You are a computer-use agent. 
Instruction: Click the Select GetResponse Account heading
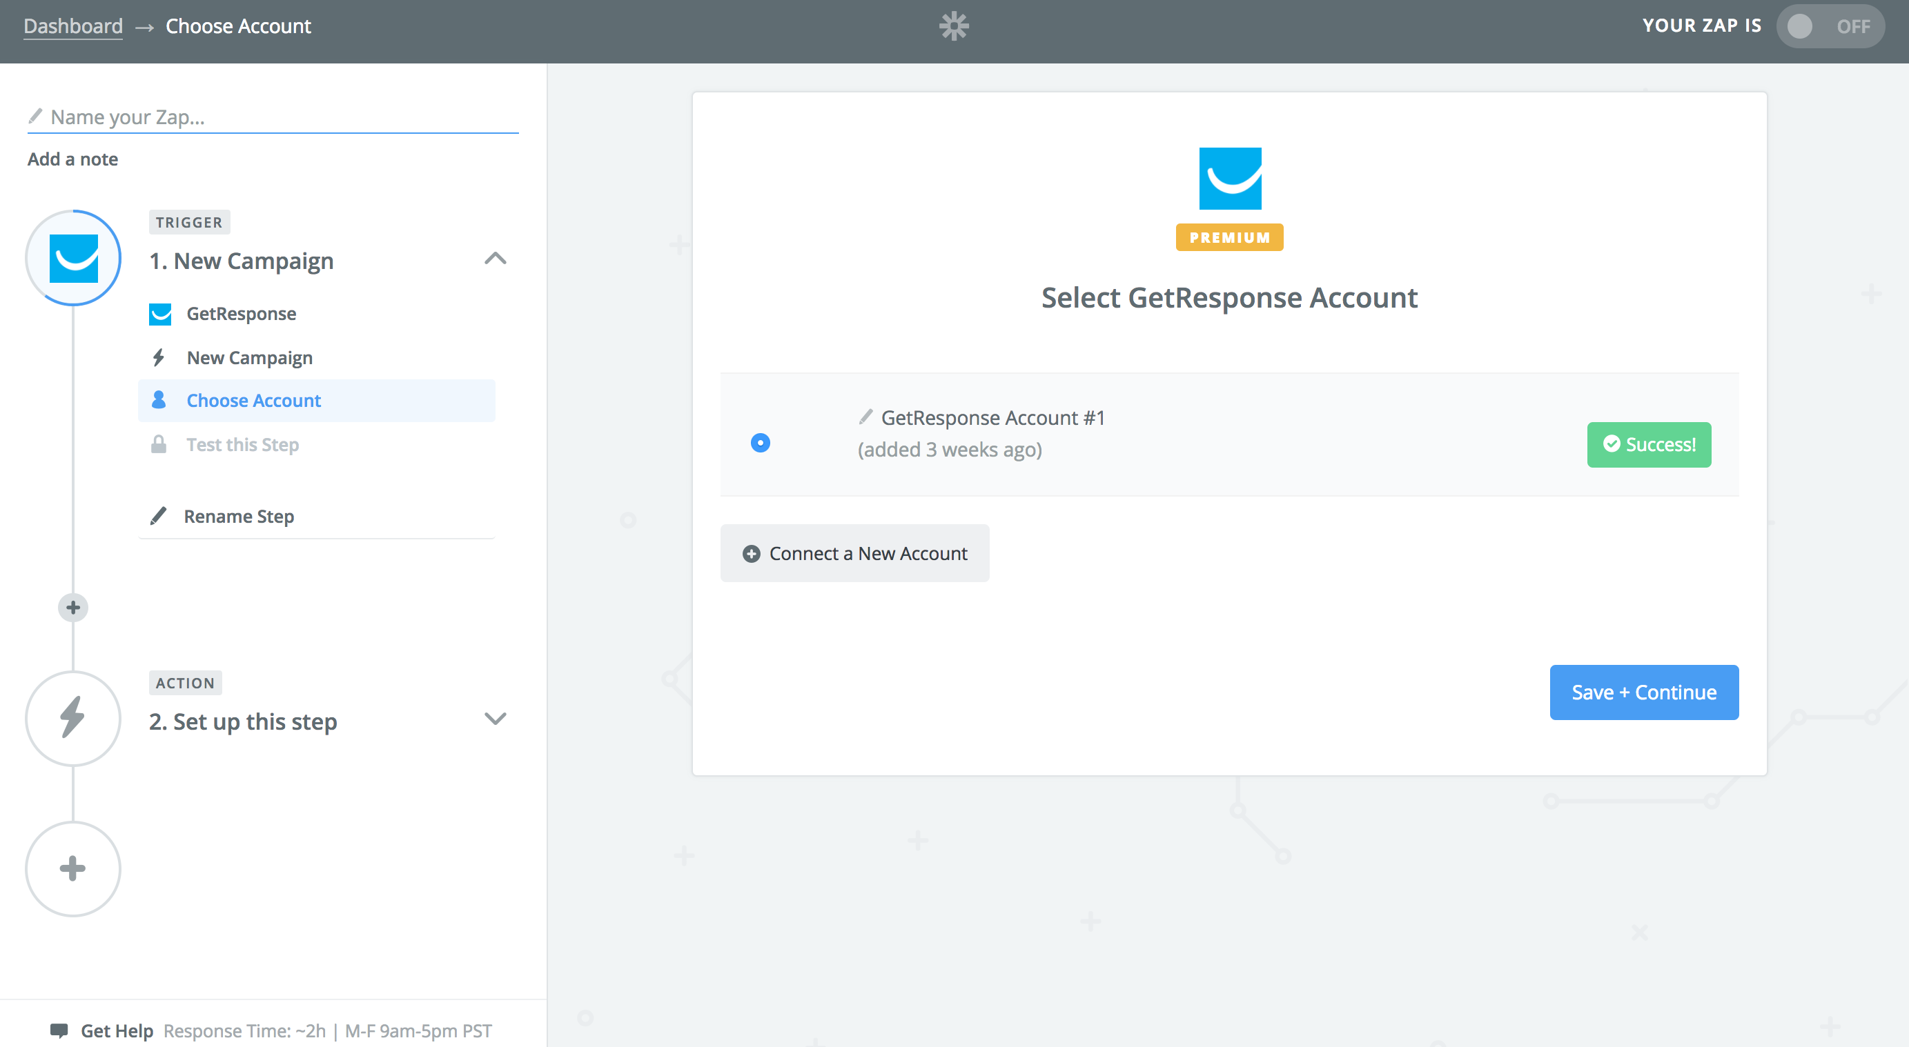[x=1229, y=298]
